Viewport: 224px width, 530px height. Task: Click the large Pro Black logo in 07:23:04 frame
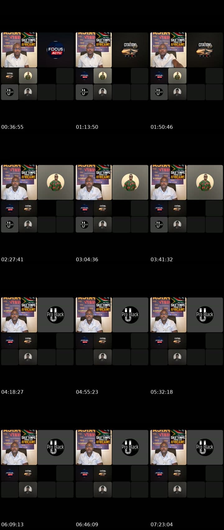[x=205, y=447]
